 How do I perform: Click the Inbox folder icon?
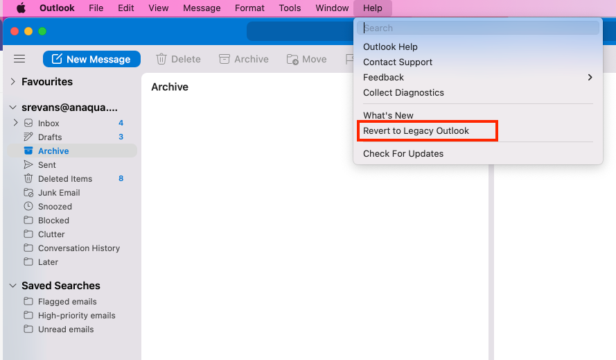point(28,123)
